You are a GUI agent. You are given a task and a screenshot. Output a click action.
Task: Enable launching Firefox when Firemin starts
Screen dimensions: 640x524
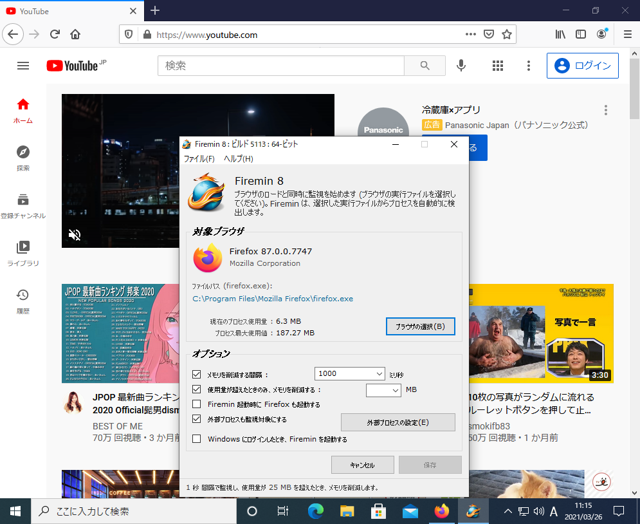197,404
